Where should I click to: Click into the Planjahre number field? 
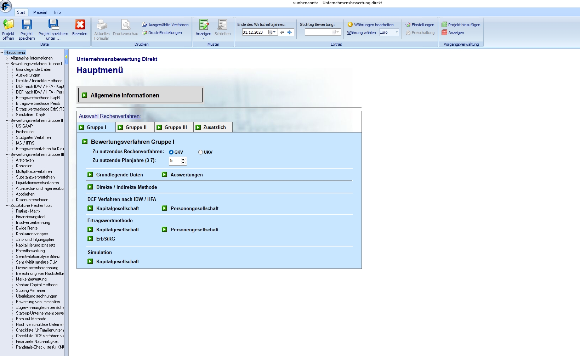[175, 161]
